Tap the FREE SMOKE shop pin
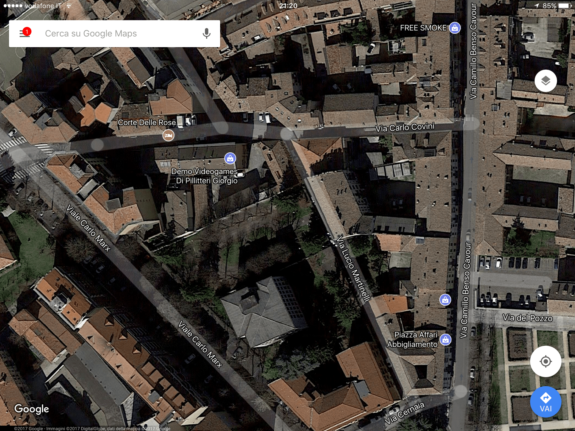This screenshot has height=431, width=575. [x=455, y=28]
